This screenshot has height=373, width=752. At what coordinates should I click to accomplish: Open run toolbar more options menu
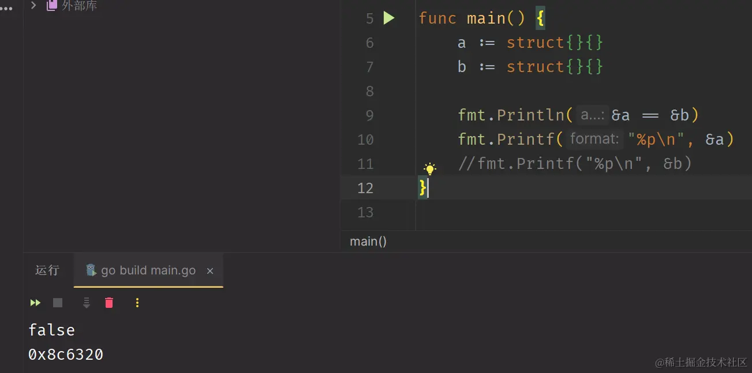click(x=137, y=303)
